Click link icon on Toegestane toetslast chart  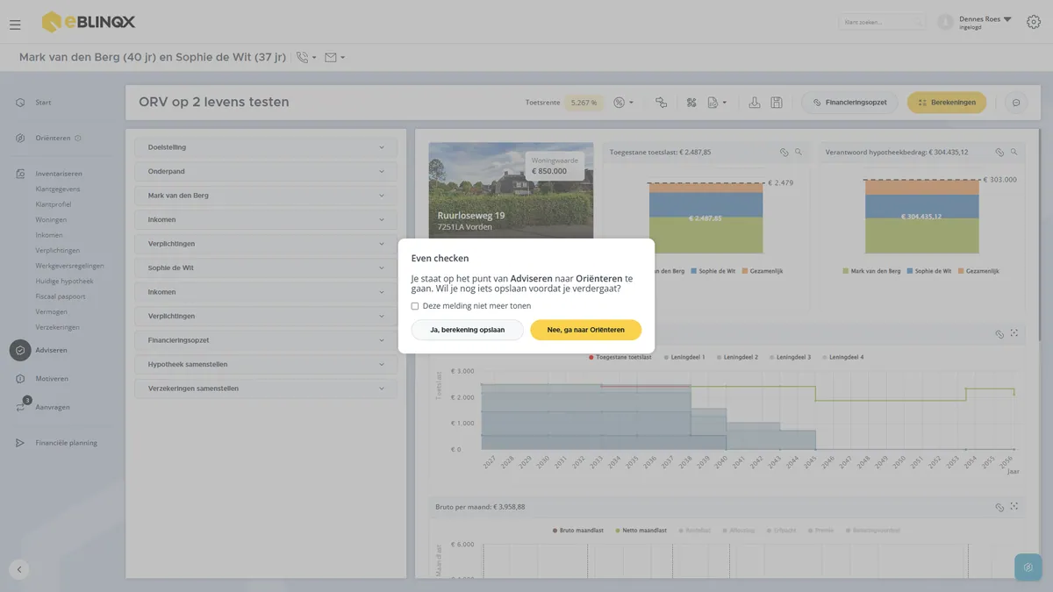[784, 152]
